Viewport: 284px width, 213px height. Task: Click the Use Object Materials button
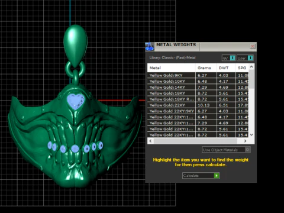pyautogui.click(x=226, y=150)
